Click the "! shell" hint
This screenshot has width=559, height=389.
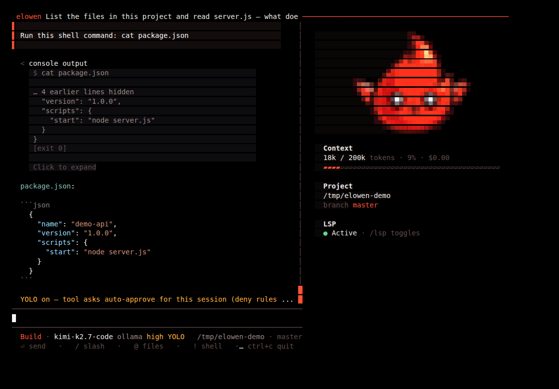[208, 346]
